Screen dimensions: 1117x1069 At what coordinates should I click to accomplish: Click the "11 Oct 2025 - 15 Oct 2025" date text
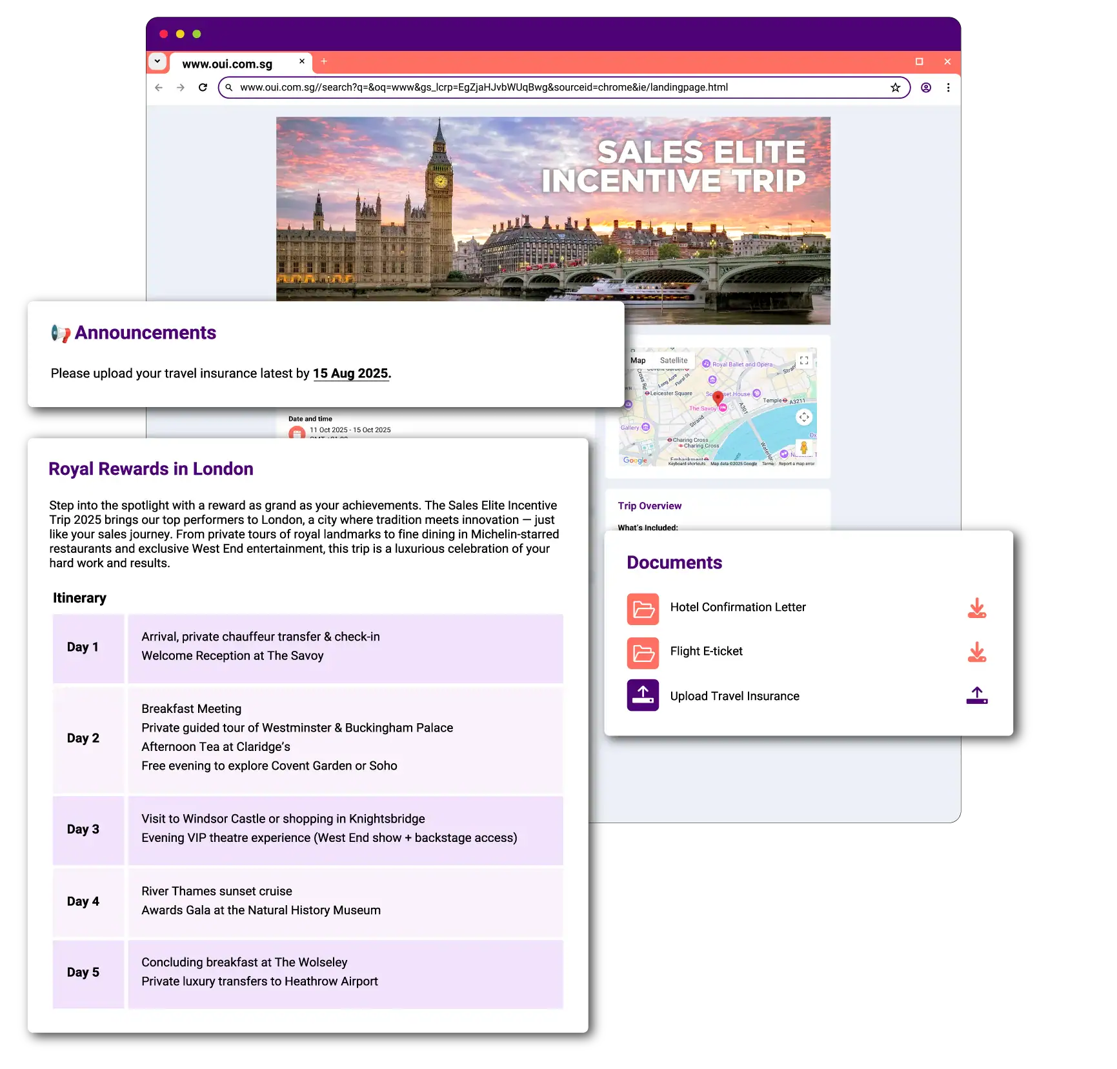click(350, 430)
